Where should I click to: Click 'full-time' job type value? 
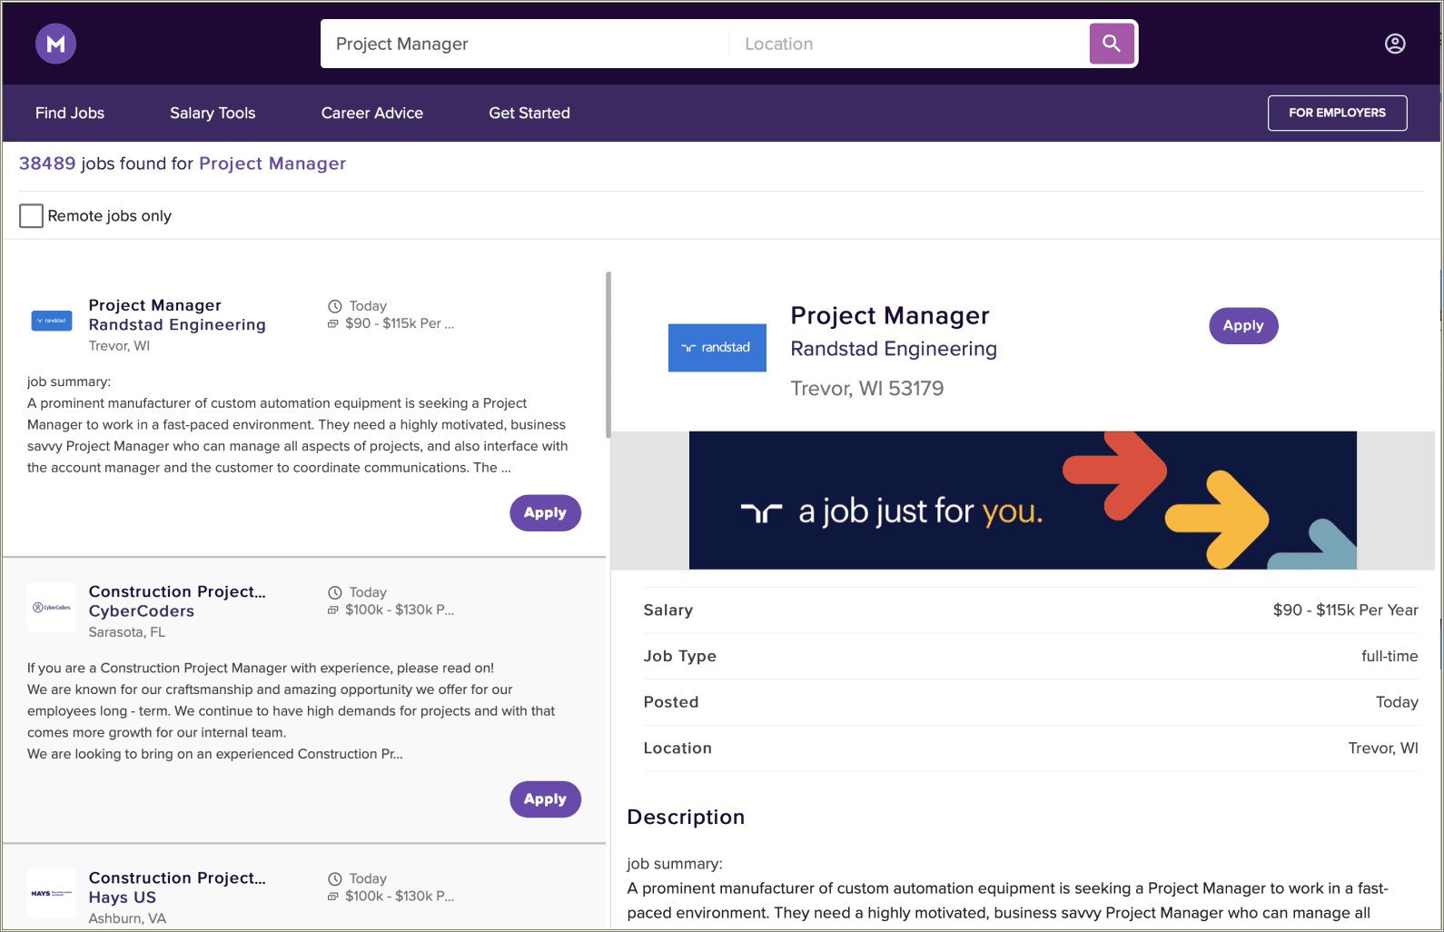point(1390,656)
